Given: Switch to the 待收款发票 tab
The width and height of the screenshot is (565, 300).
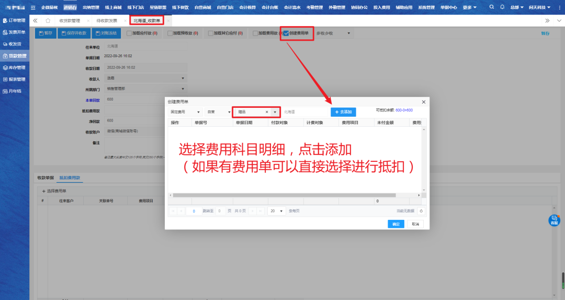Looking at the screenshot, I should click(107, 21).
